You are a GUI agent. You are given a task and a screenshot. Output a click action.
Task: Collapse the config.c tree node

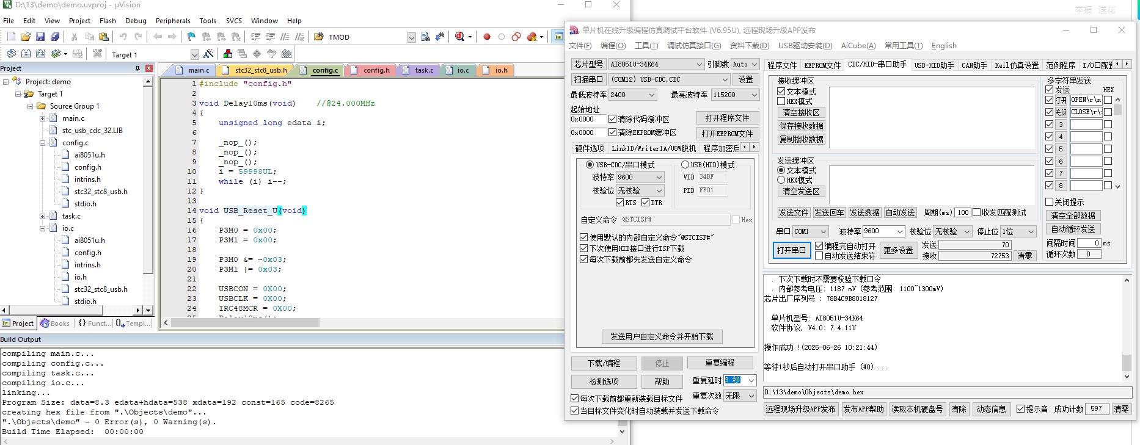pyautogui.click(x=42, y=143)
